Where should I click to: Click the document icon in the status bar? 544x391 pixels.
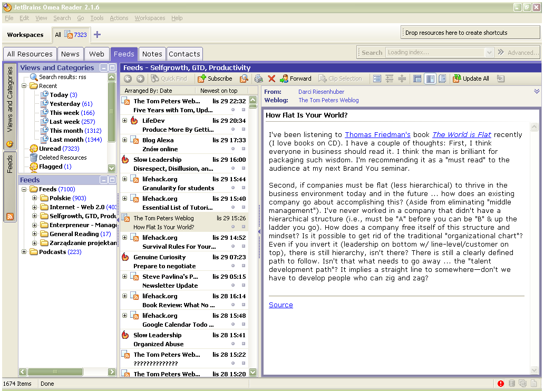pos(534,384)
